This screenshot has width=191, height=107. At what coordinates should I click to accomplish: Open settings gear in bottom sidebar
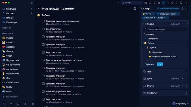tap(33, 104)
